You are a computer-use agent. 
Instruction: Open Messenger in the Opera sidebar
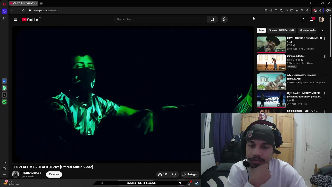pyautogui.click(x=4, y=81)
